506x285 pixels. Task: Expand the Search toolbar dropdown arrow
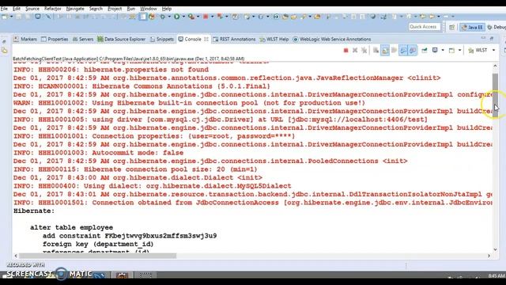(309, 17)
